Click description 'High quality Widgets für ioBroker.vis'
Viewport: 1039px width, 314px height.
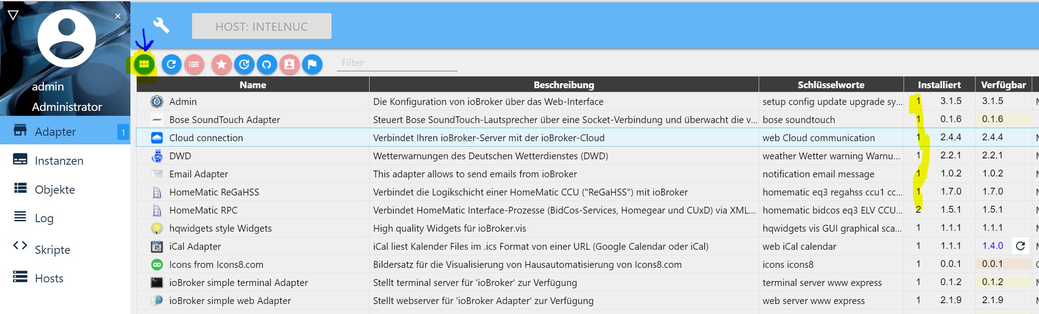tap(450, 228)
